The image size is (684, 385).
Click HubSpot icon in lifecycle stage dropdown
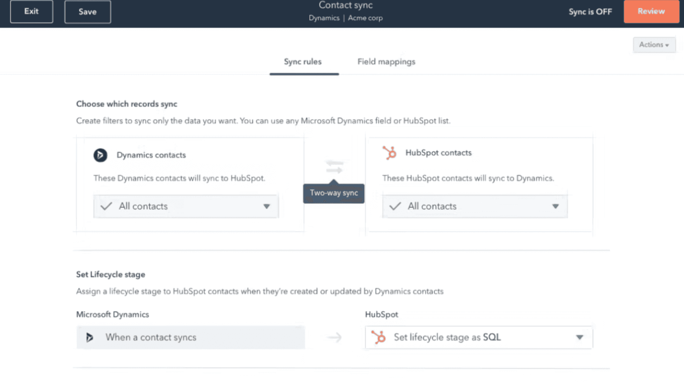pos(378,337)
